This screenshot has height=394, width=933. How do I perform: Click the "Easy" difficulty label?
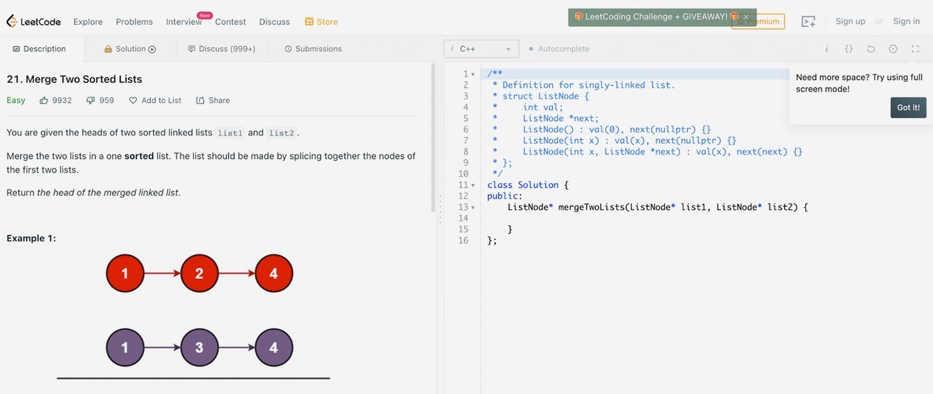pyautogui.click(x=16, y=101)
